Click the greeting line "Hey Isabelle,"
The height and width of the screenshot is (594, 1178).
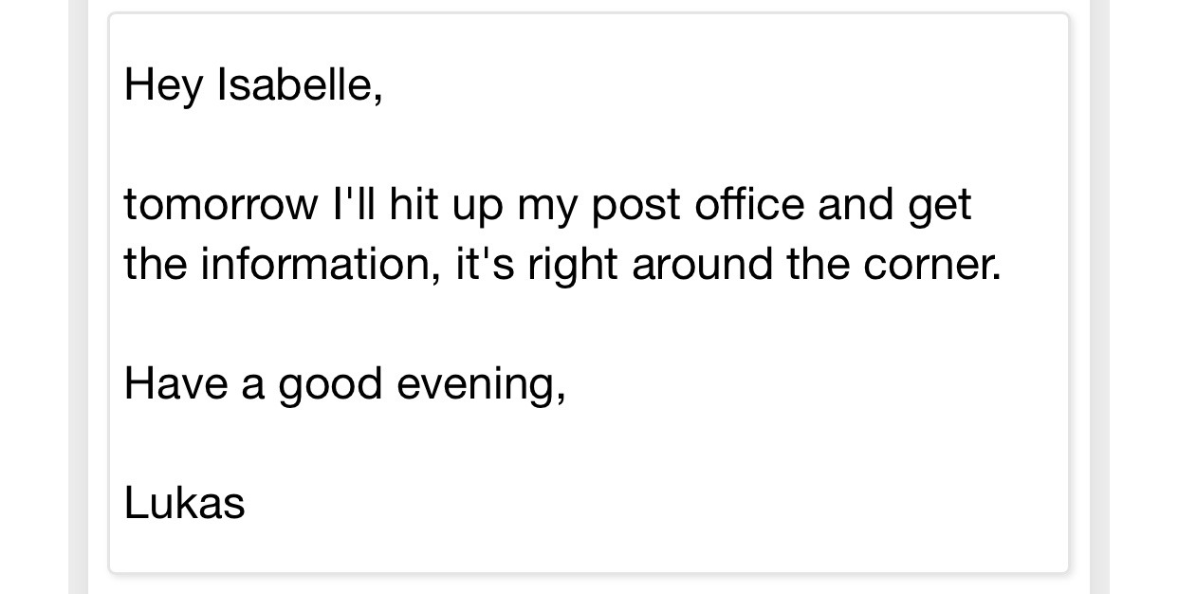253,86
